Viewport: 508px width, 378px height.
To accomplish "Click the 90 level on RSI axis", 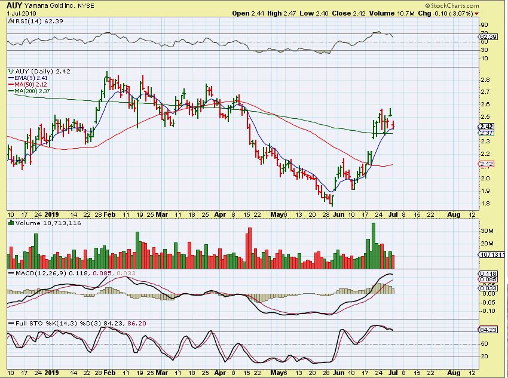I will [x=484, y=25].
